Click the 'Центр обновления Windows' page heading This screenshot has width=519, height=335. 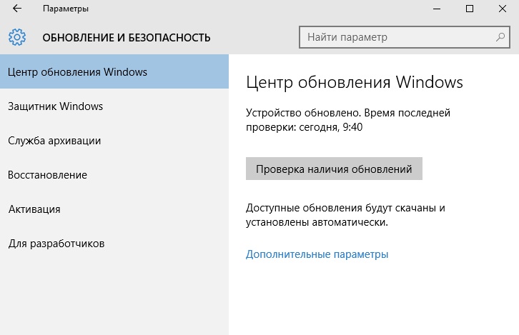point(354,82)
